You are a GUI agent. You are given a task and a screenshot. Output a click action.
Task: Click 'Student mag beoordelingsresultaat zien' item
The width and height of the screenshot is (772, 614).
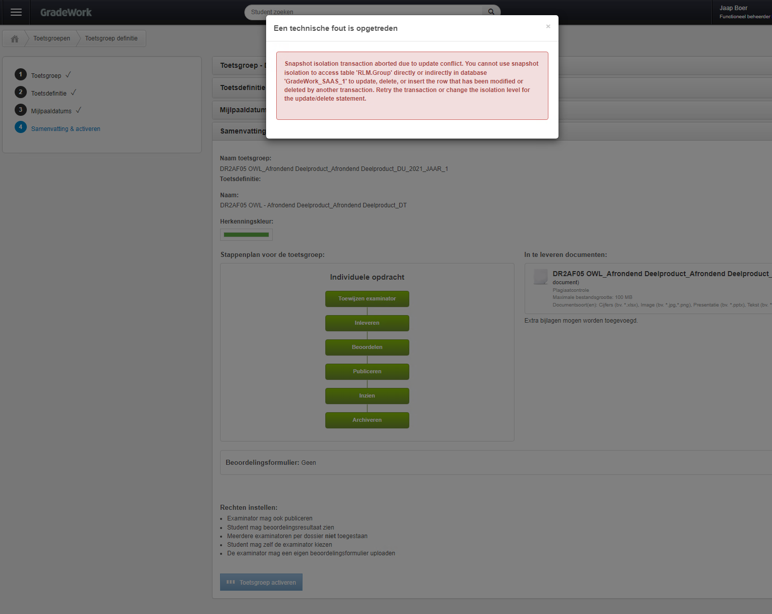tap(281, 528)
